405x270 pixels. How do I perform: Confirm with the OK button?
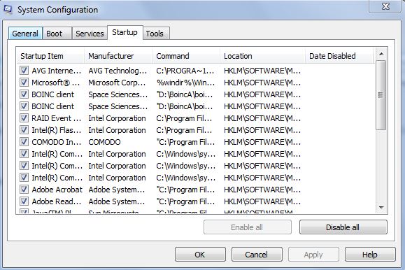tap(200, 255)
